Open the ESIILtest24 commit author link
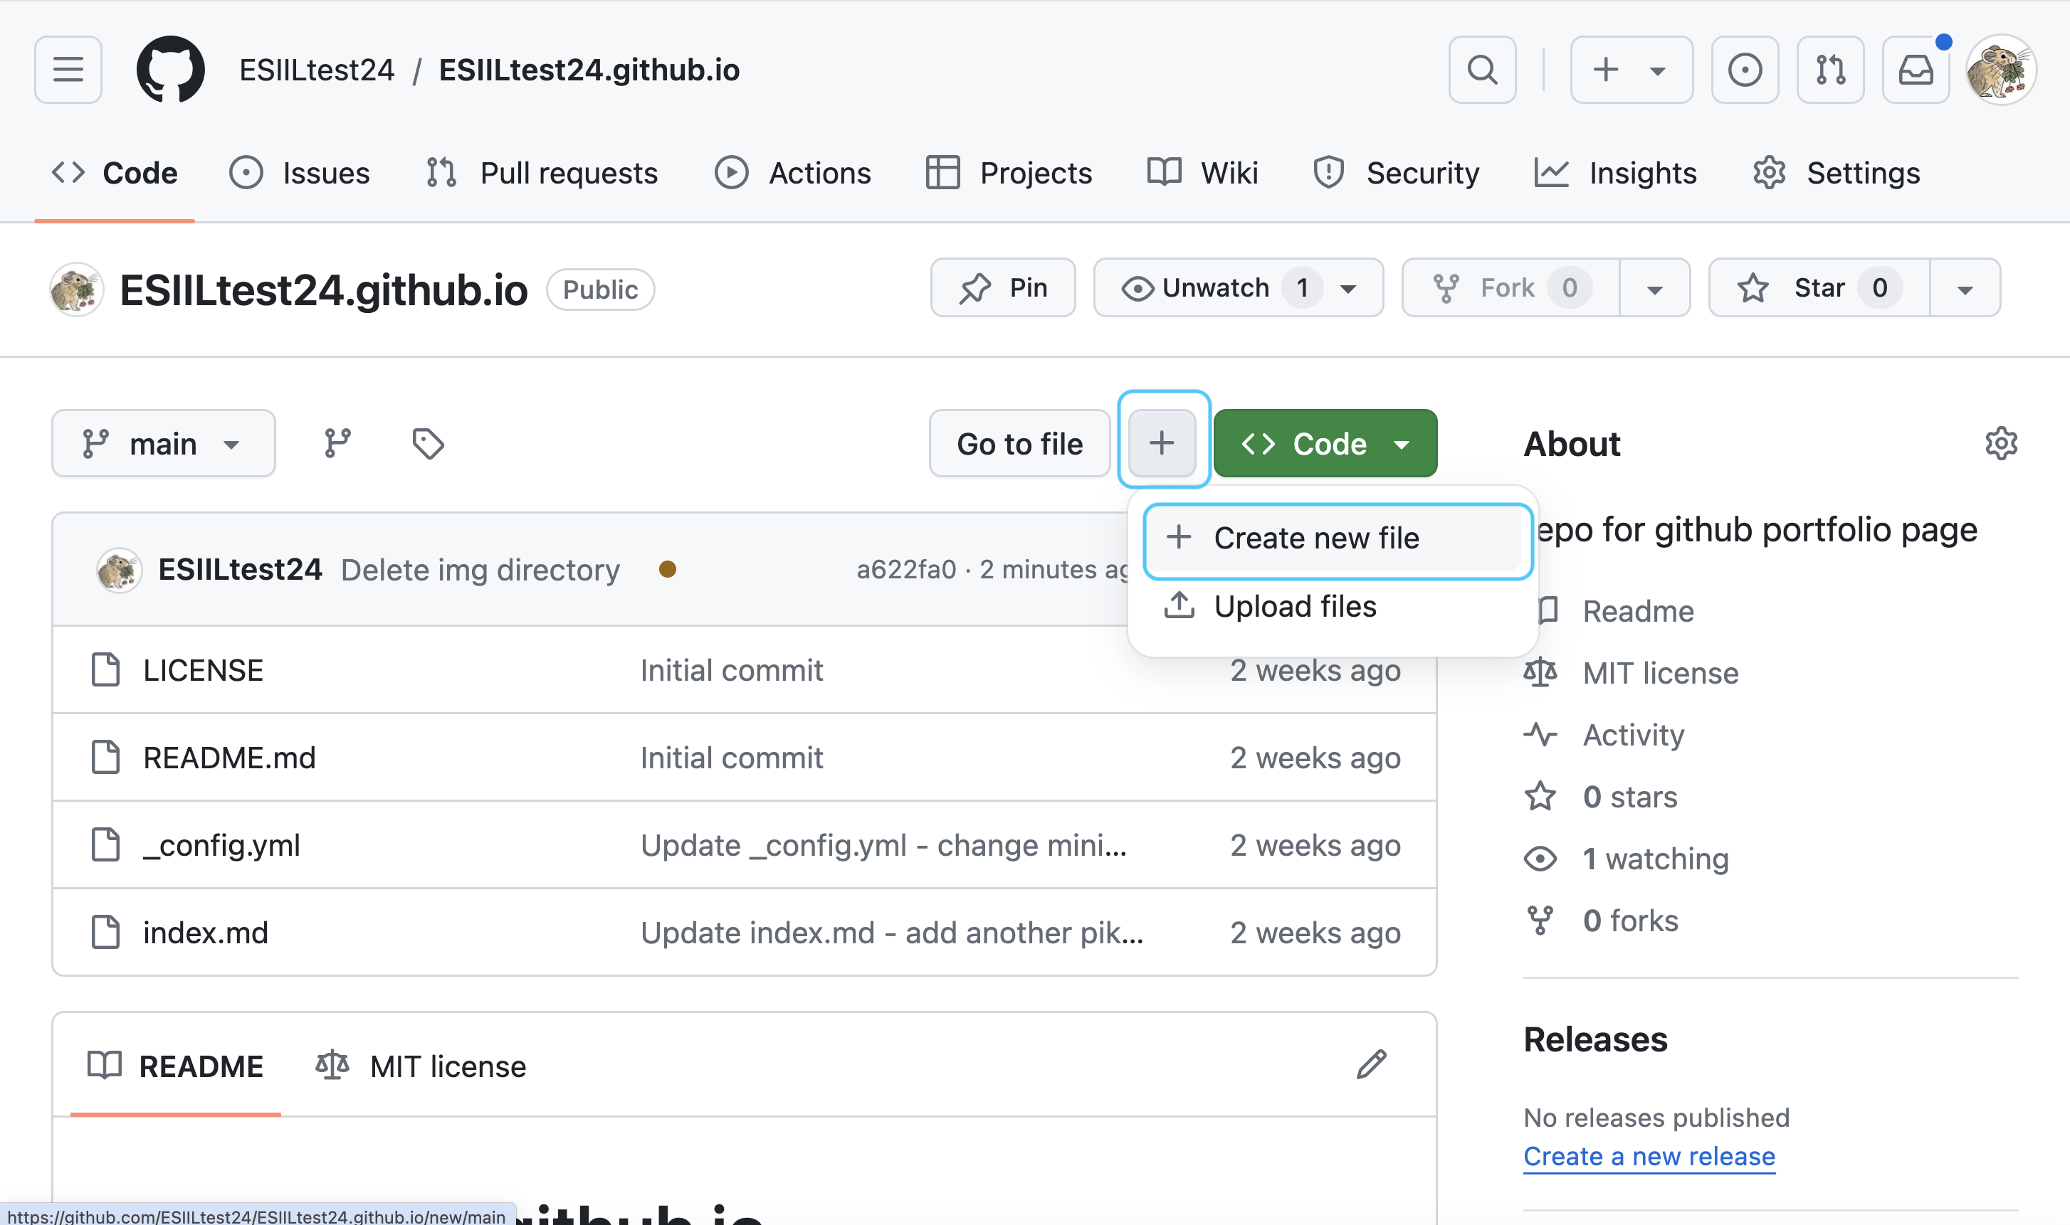The image size is (2070, 1225). click(x=240, y=570)
